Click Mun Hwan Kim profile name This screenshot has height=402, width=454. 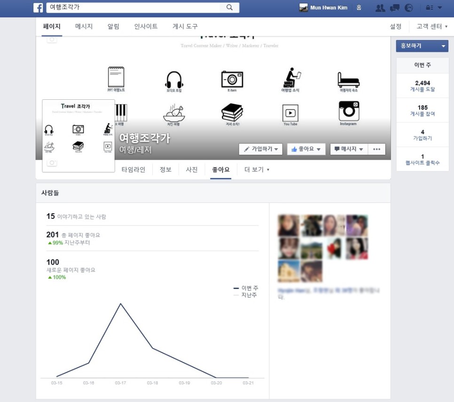329,8
